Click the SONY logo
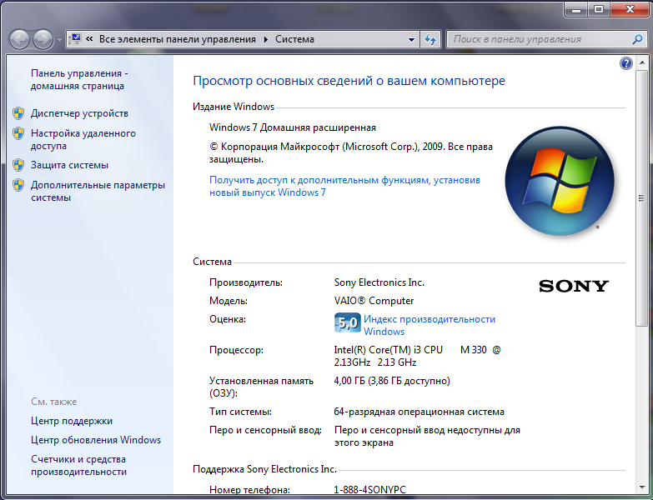The width and height of the screenshot is (653, 500). [574, 286]
